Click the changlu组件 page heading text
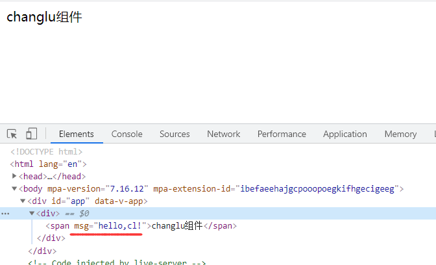Viewport: 436px width, 265px height. pos(44,17)
